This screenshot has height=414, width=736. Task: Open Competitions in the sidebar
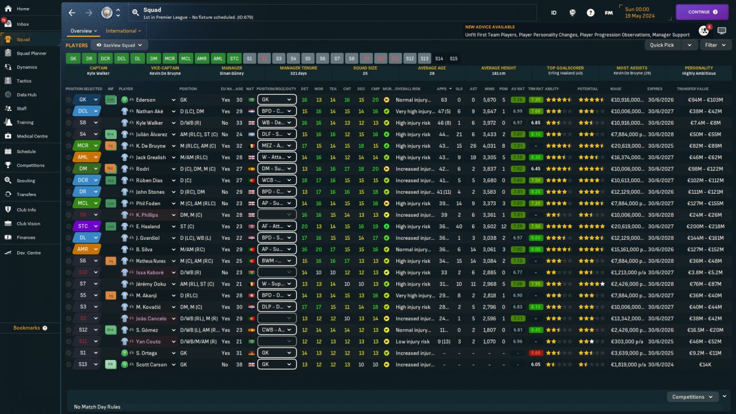30,166
